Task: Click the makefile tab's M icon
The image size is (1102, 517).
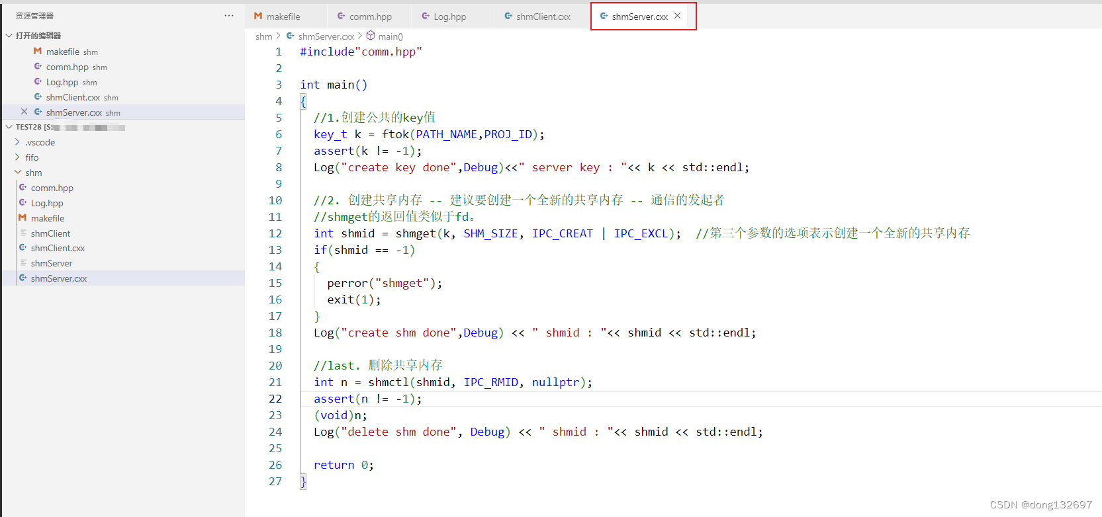Action: (258, 16)
